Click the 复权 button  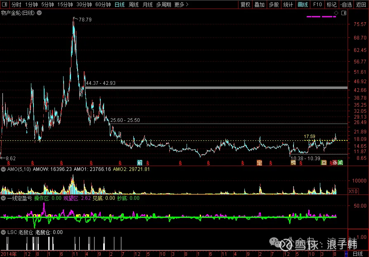[245, 5]
